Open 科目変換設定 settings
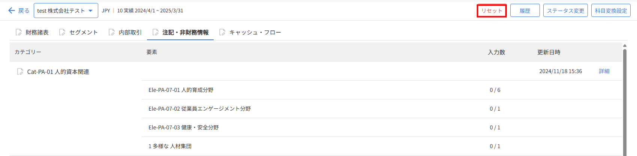This screenshot has height=156, width=637. click(x=611, y=10)
